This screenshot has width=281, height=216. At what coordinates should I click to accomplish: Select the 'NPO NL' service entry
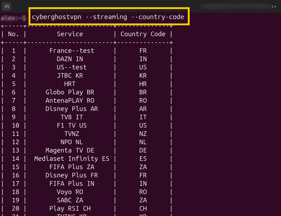click(x=72, y=142)
